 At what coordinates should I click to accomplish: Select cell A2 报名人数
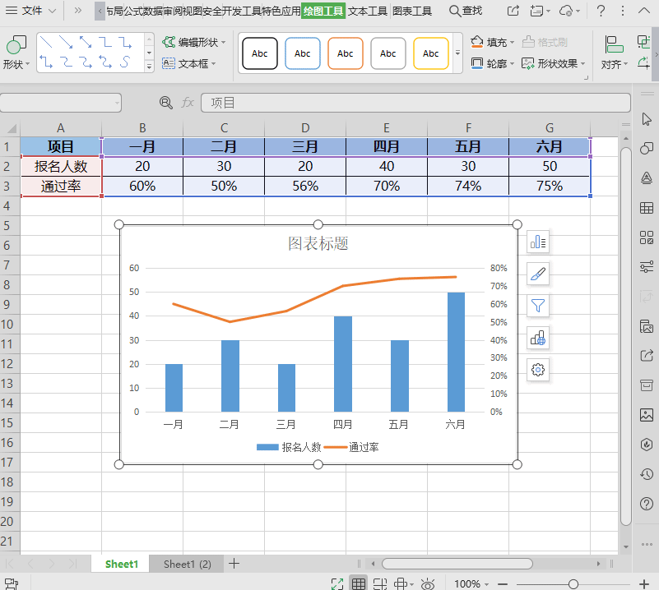61,166
